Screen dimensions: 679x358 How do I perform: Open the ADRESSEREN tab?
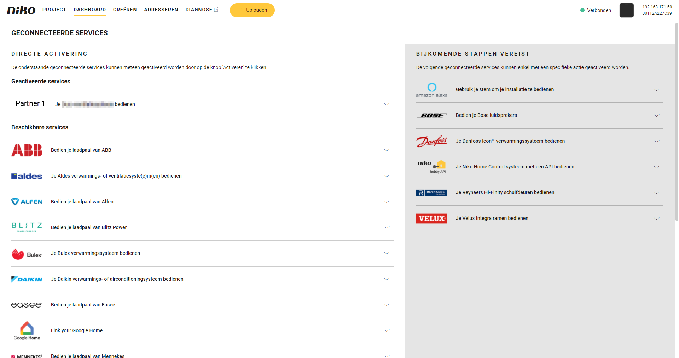(x=161, y=10)
